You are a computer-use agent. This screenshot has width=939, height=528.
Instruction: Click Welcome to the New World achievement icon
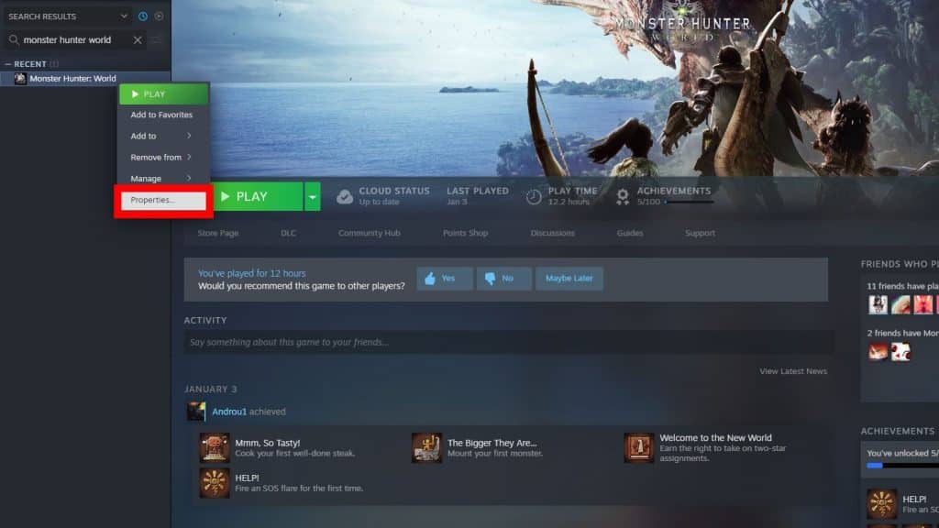pos(639,447)
